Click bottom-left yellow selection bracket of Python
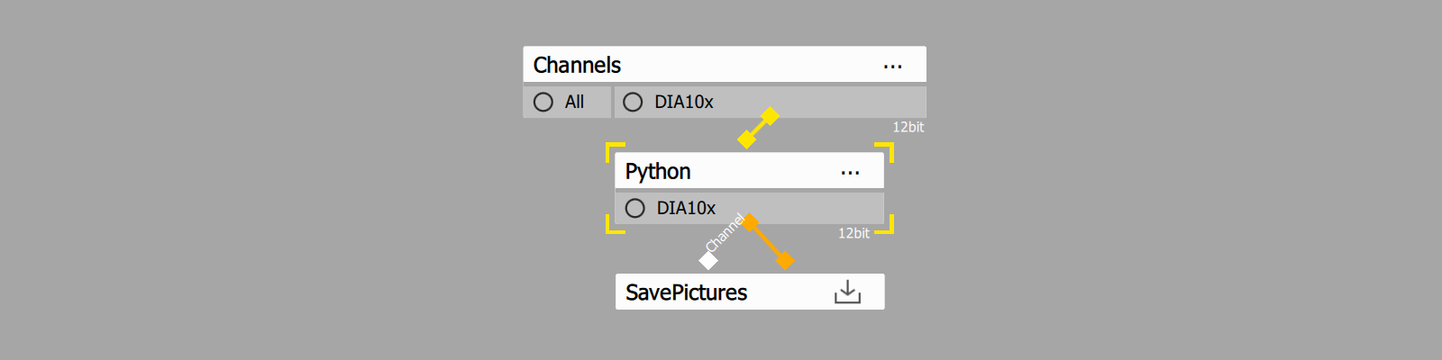 coord(614,225)
